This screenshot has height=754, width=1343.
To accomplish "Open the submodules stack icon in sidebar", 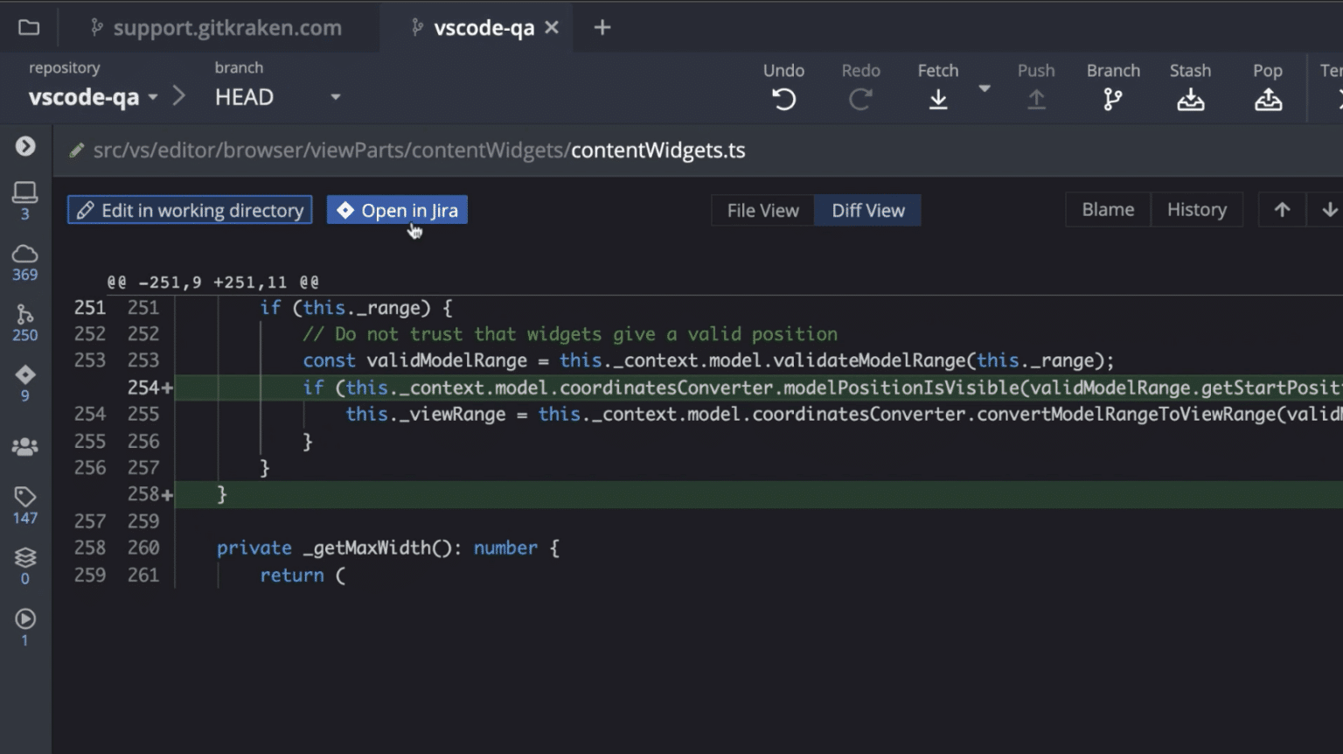I will [24, 557].
